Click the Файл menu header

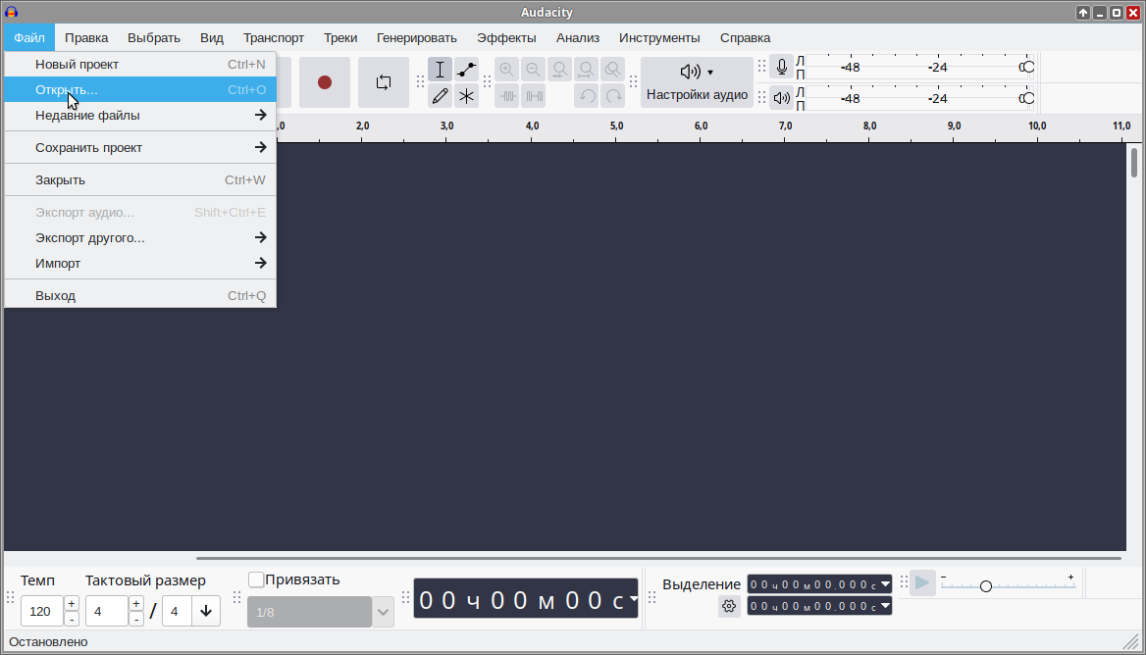coord(29,38)
